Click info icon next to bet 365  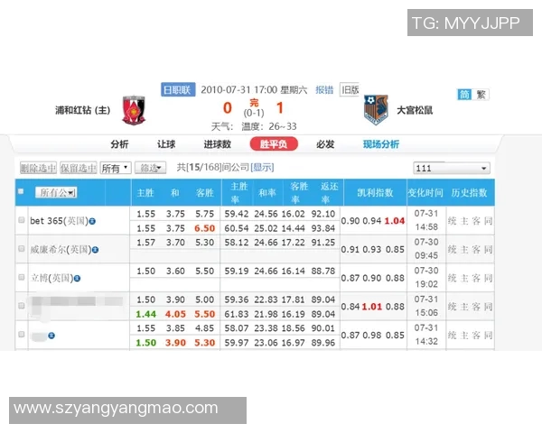(x=93, y=220)
